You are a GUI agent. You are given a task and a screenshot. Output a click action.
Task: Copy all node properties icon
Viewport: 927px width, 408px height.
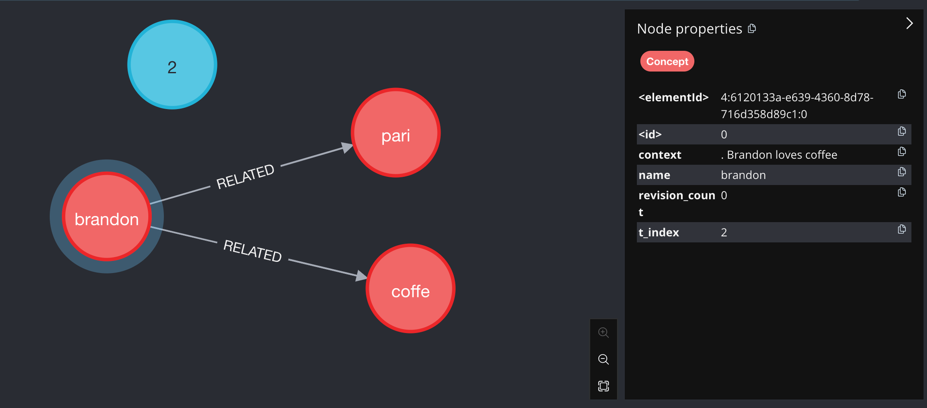752,29
